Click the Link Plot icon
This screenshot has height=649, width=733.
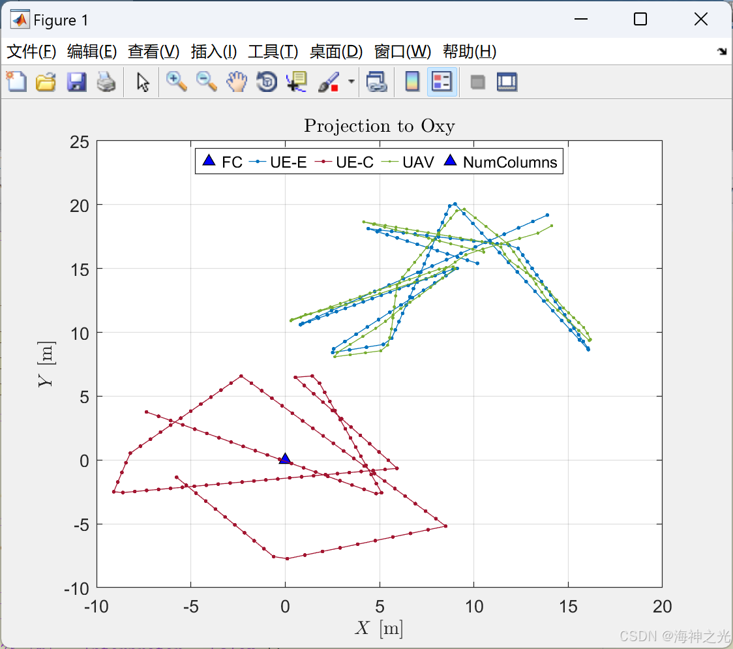(x=376, y=82)
